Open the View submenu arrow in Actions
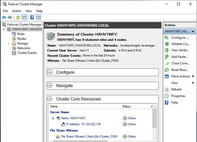This screenshot has width=197, height=142. point(193,83)
